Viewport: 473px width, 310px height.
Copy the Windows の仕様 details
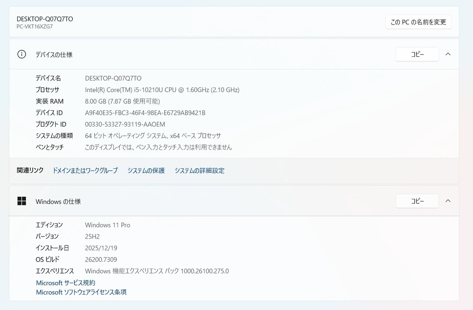tap(417, 201)
